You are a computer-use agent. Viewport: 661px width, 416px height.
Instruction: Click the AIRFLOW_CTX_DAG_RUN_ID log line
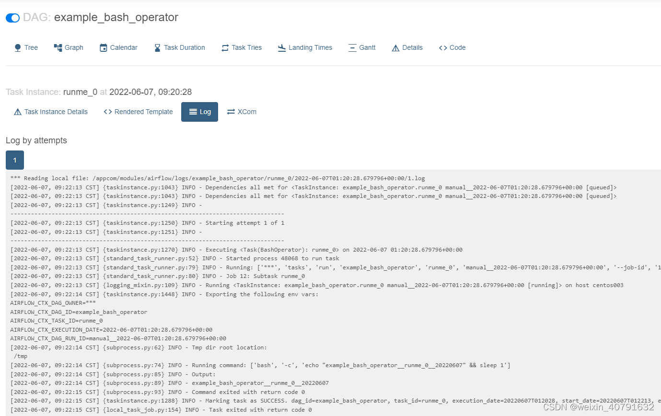pos(118,338)
